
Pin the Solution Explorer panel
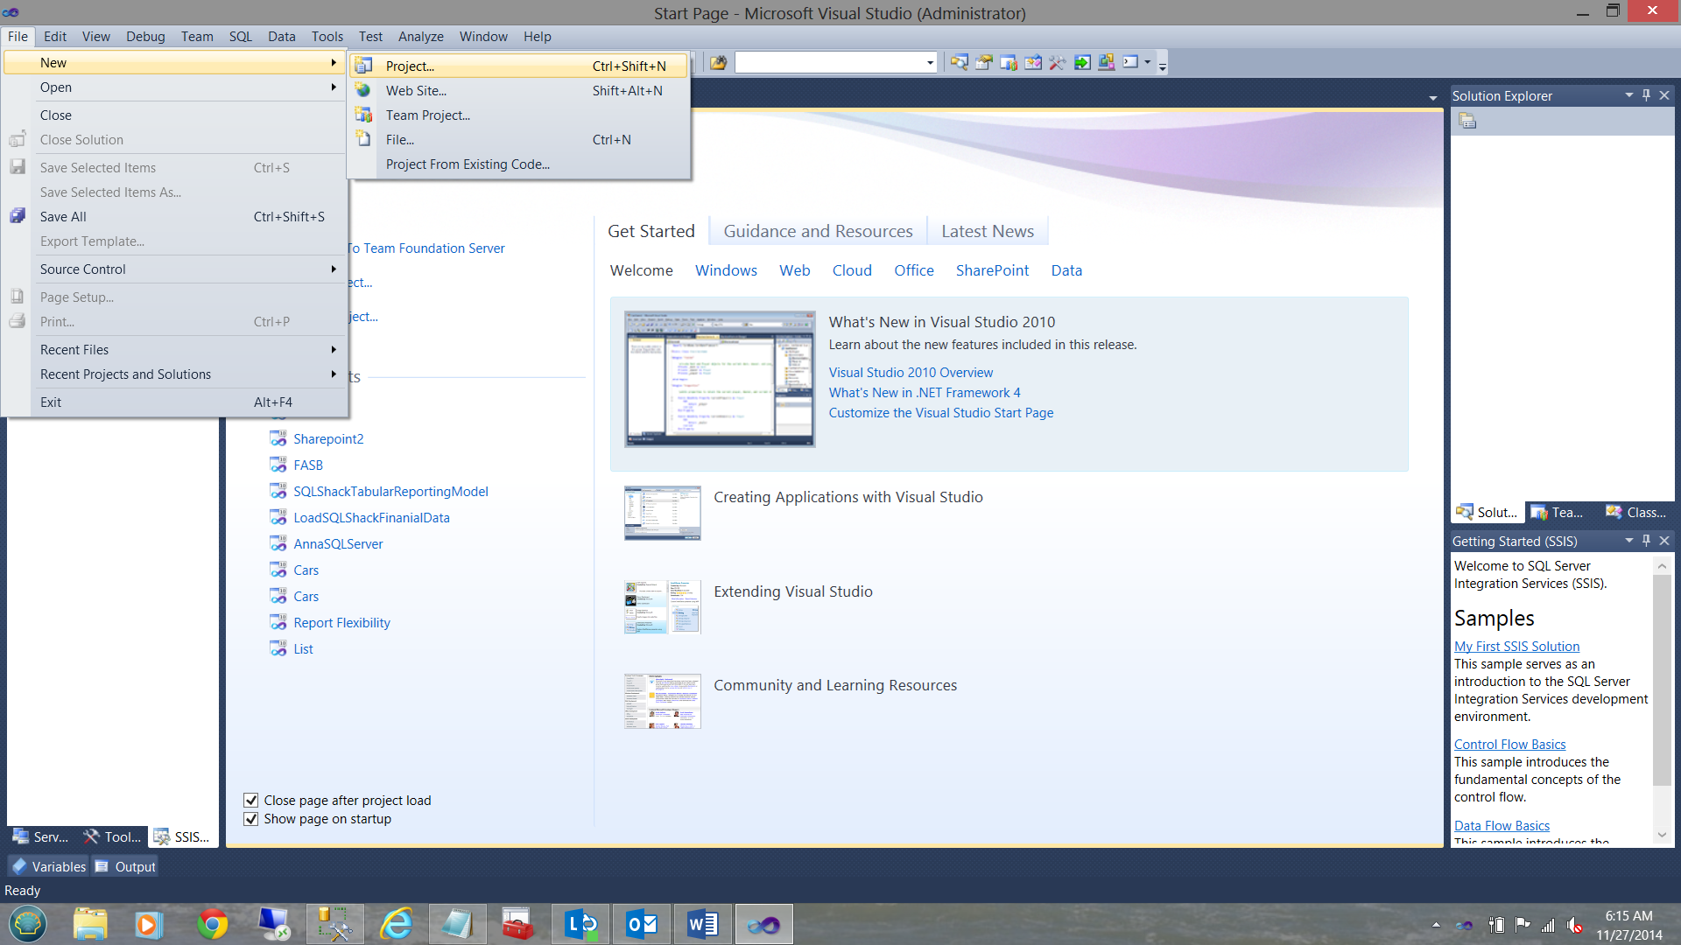click(1646, 95)
